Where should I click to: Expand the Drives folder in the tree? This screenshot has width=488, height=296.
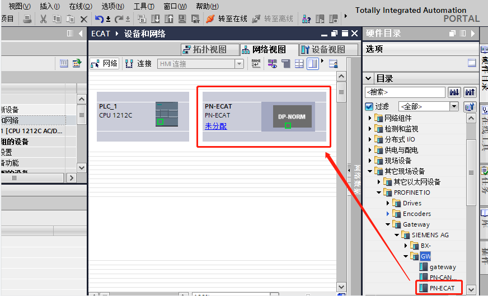[388, 203]
